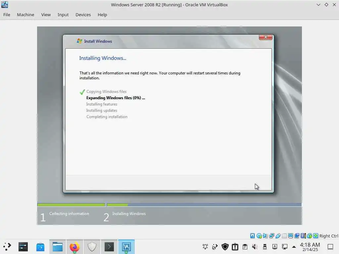
Task: Click 'Expanding Windows files (0%)' text
Action: click(x=116, y=98)
